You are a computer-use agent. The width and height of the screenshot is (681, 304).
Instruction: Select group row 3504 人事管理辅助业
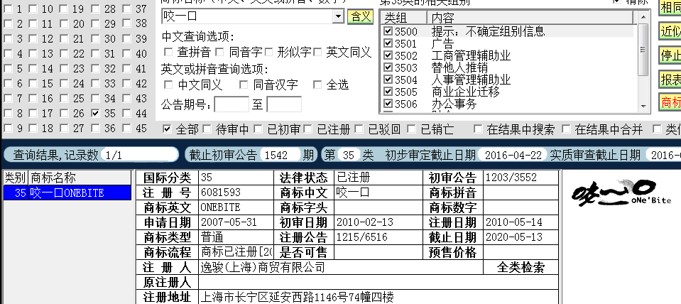point(507,80)
